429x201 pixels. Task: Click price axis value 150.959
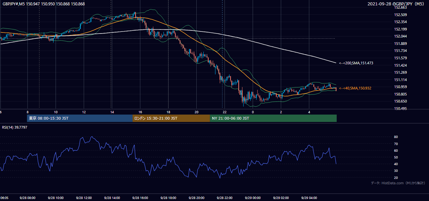point(401,87)
